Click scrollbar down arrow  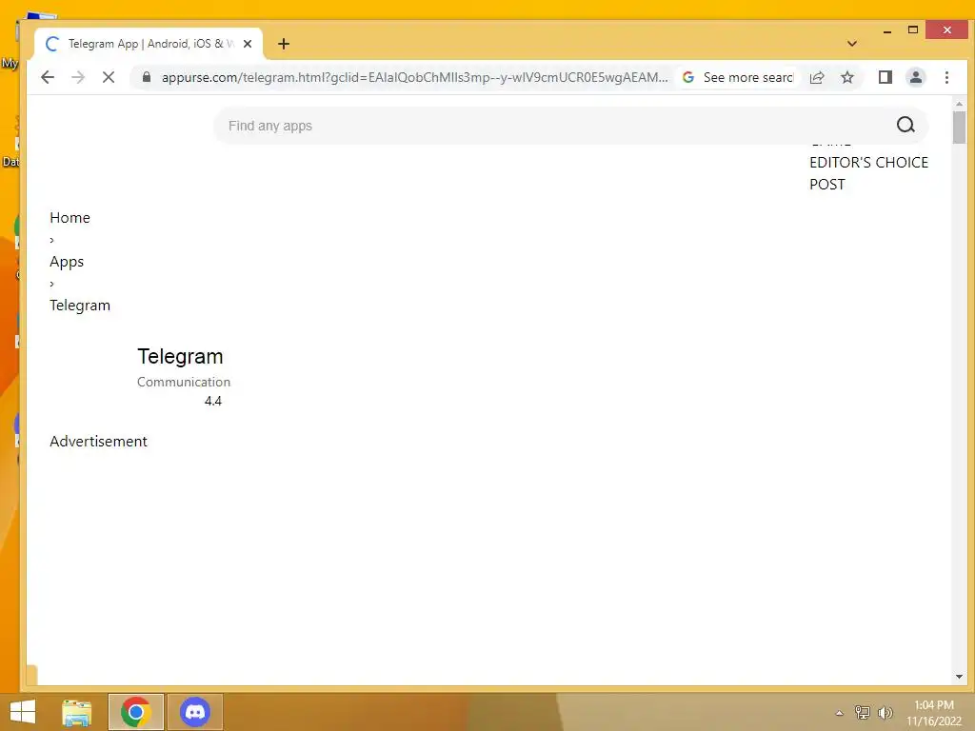pyautogui.click(x=959, y=677)
